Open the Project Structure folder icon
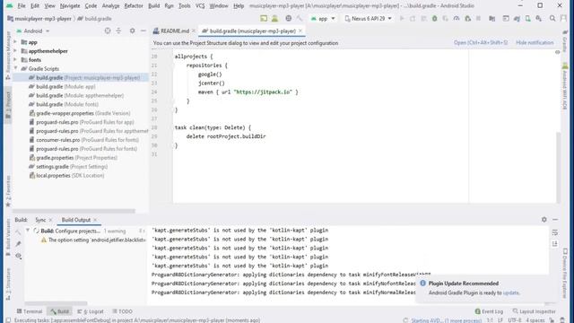 [492, 18]
